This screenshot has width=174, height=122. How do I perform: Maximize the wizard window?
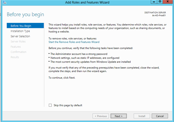[x=160, y=2]
